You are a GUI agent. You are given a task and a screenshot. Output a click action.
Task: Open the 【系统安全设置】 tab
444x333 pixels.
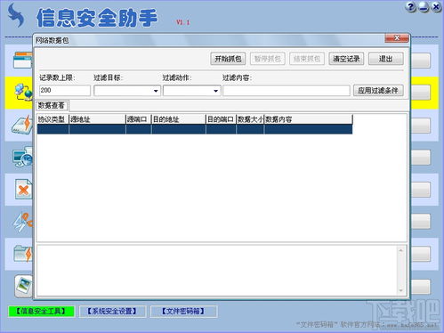[112, 312]
